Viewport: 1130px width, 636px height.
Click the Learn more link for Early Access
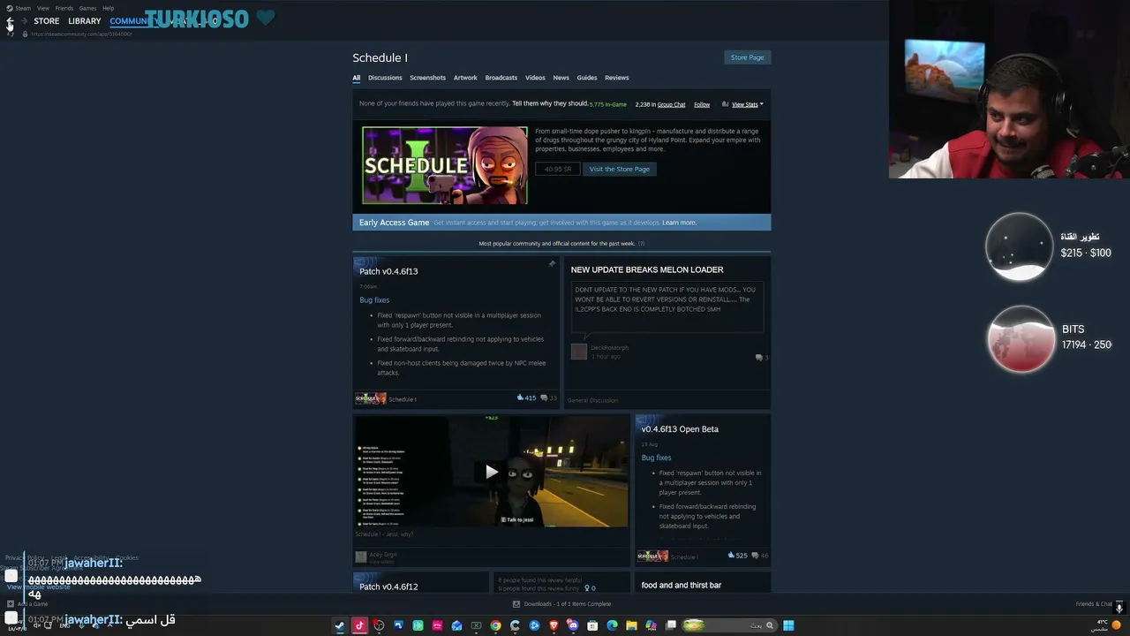680,223
